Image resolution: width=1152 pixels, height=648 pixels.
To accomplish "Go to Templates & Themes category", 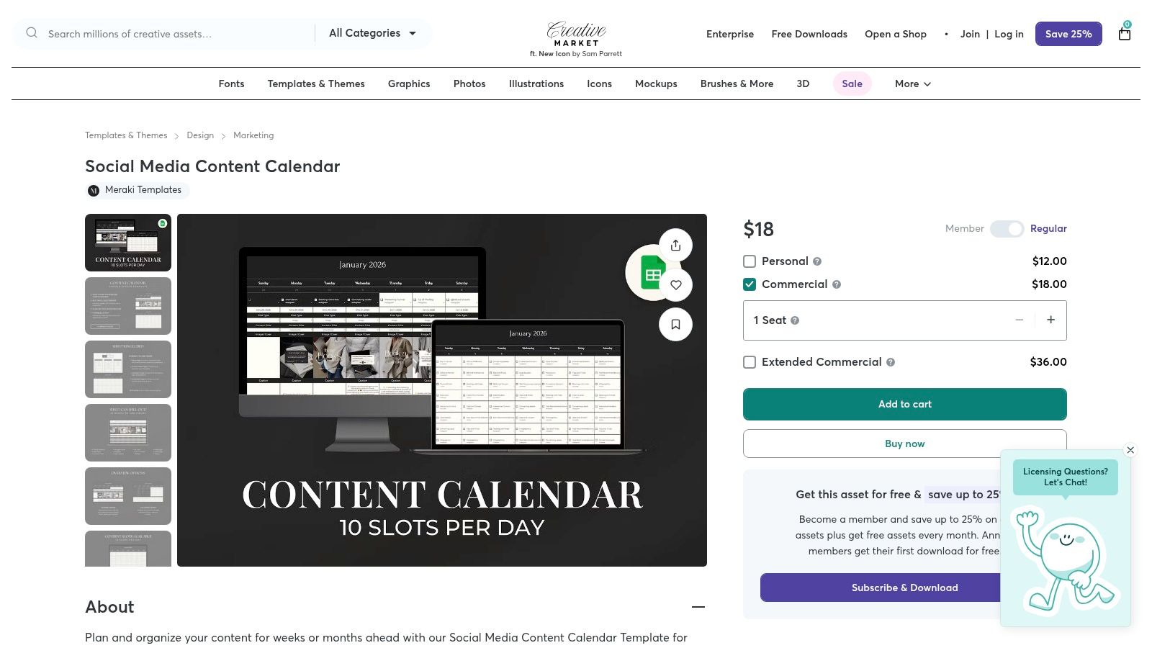I will [316, 84].
